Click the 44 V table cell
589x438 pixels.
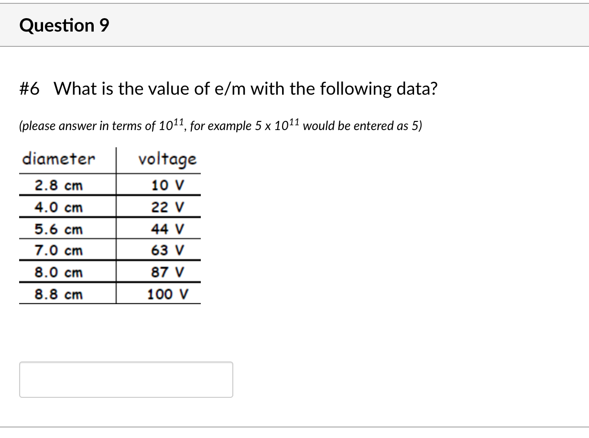click(167, 229)
